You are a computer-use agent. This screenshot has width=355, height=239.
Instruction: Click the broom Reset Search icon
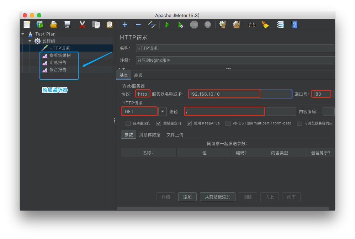click(265, 25)
